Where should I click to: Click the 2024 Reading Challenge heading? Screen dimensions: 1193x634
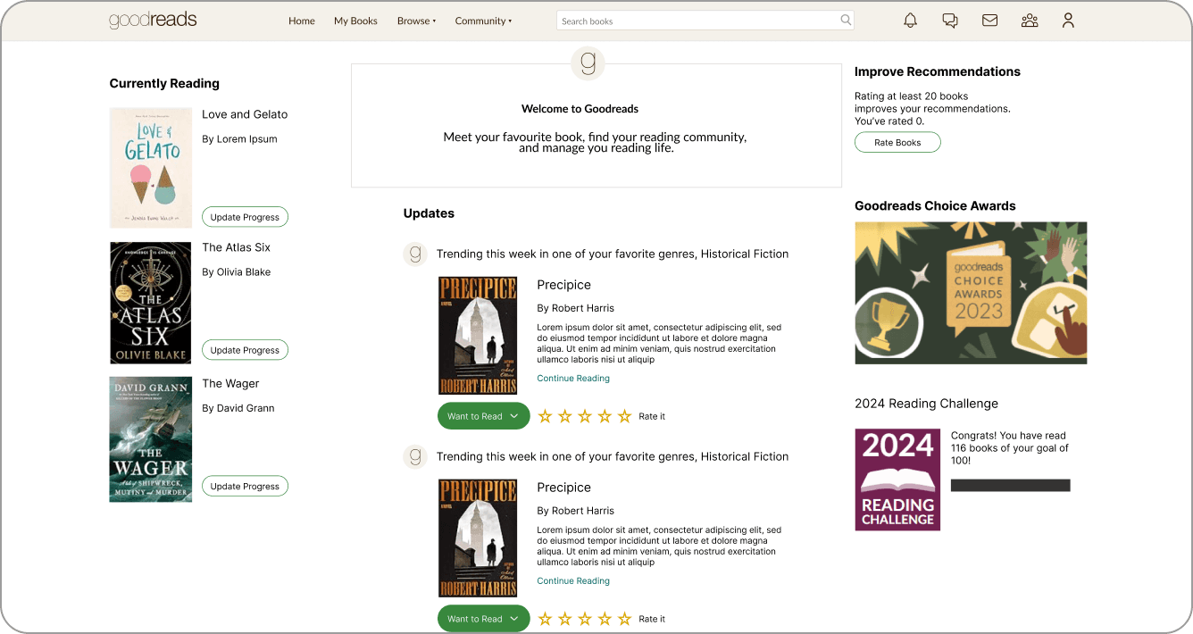(x=926, y=404)
